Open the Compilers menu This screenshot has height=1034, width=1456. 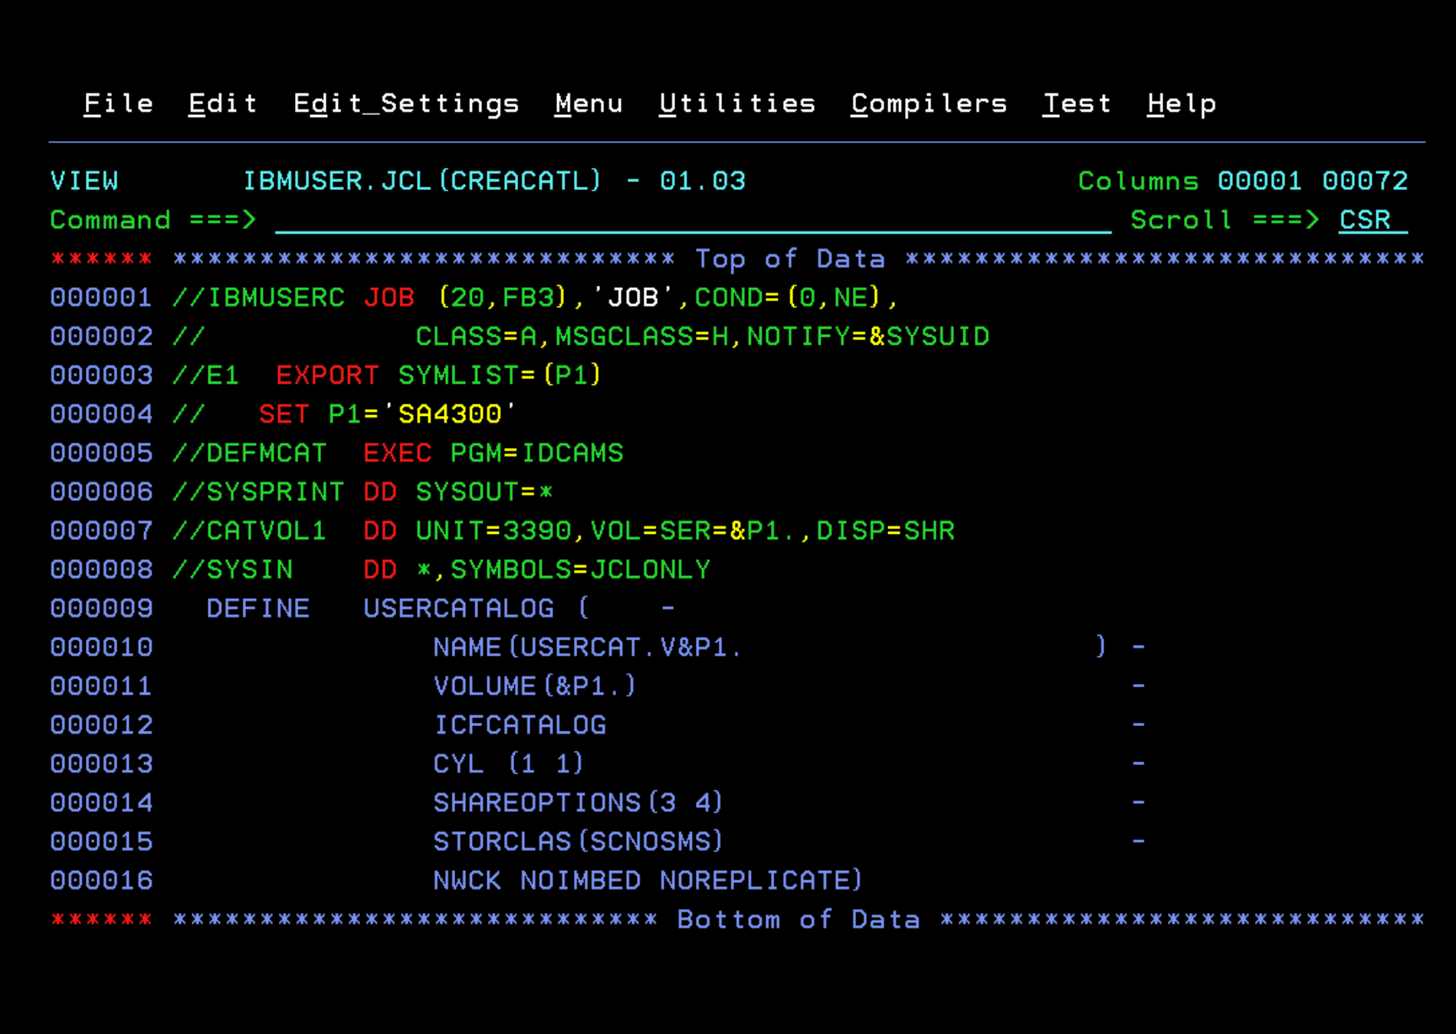click(x=929, y=103)
